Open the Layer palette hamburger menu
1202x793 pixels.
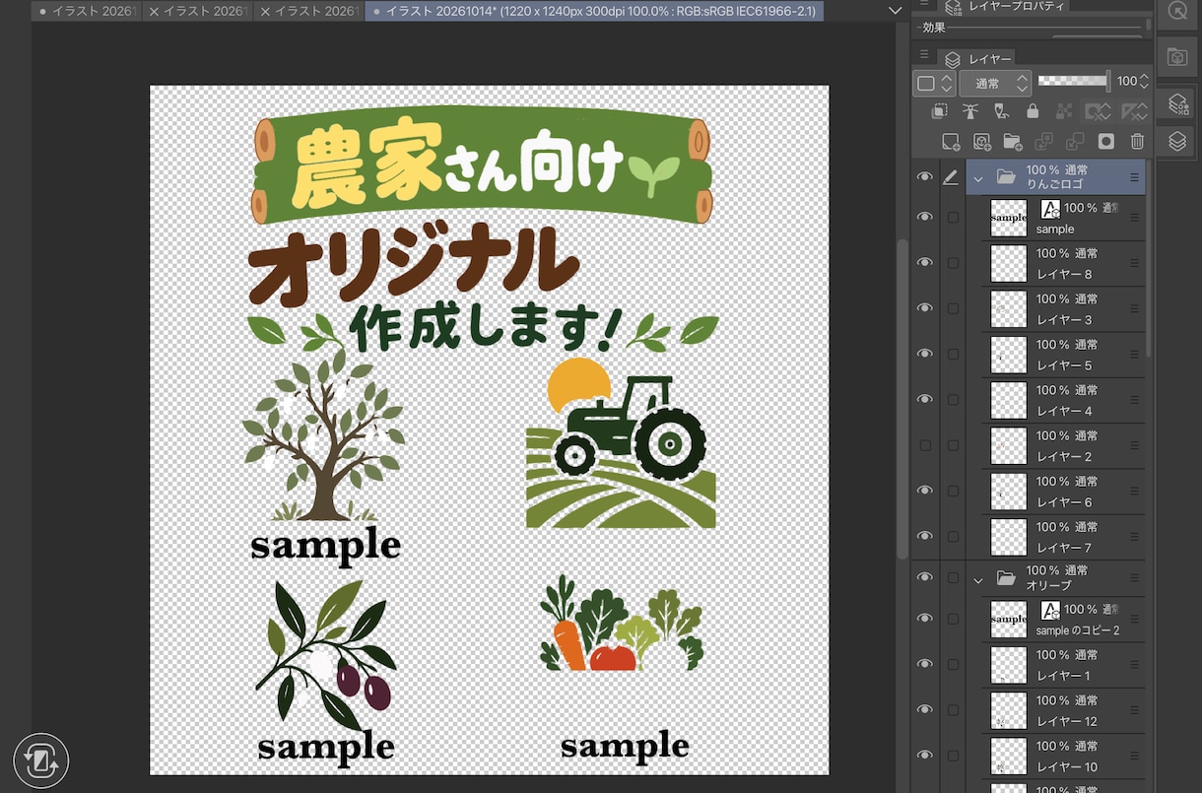pos(924,54)
